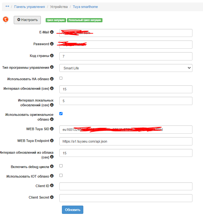The image size is (203, 218).
Task: Click info icon beside WEB Tuya Endpoint
Action: pos(52,140)
